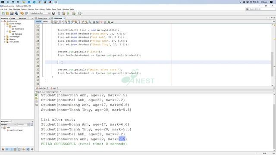The image size is (276, 155).
Task: Click the second green Re-run arrow in Output panel
Action: coord(36,98)
